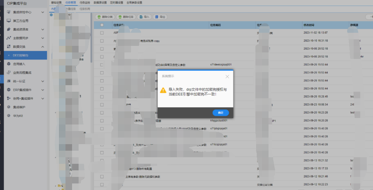Click the 协同+集成插件 node icon
Image resolution: width=373 pixels, height=190 pixels.
coord(9,98)
